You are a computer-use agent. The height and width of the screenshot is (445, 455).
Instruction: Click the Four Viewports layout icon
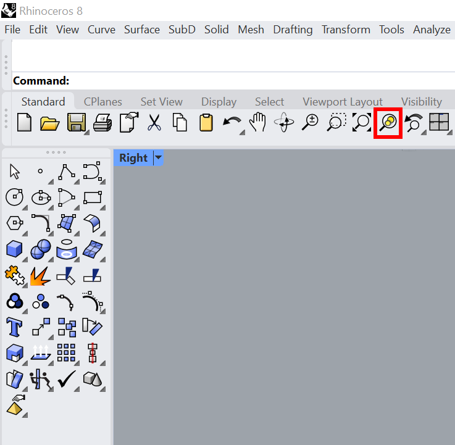click(x=439, y=122)
